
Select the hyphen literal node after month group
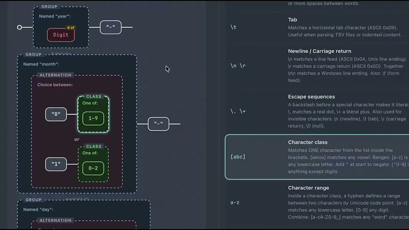158,124
